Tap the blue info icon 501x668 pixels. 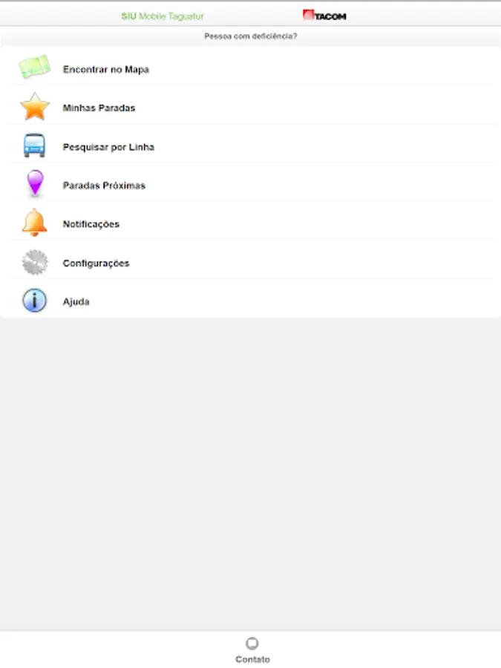[34, 301]
